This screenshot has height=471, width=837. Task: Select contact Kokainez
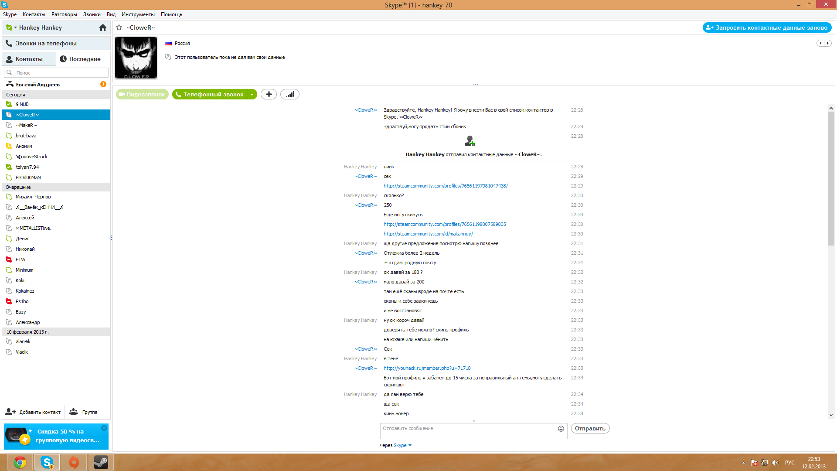point(56,291)
